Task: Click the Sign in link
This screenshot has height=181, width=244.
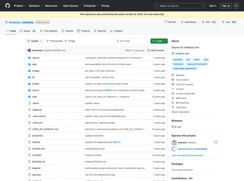Action: point(213,6)
